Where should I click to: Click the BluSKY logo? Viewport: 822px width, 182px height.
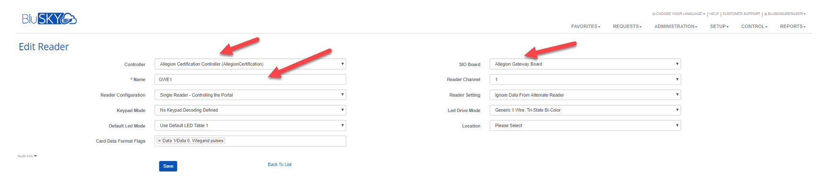pyautogui.click(x=49, y=19)
